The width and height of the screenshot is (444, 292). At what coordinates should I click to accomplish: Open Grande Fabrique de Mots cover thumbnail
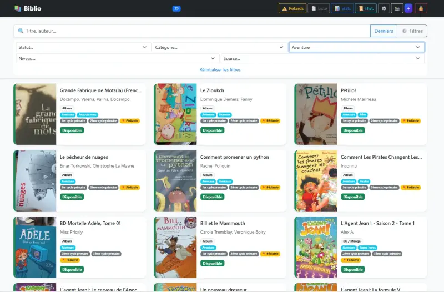point(36,114)
